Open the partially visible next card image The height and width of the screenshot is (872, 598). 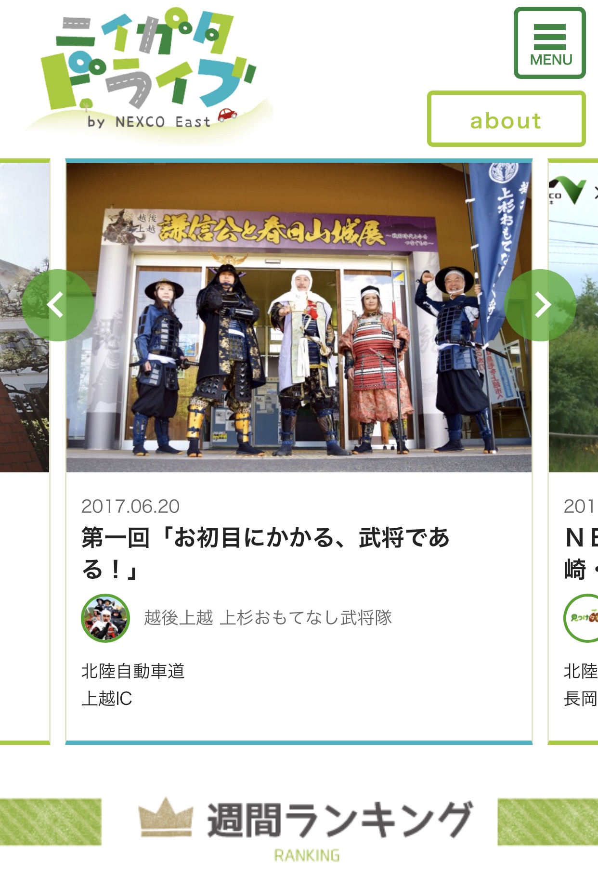pyautogui.click(x=573, y=317)
